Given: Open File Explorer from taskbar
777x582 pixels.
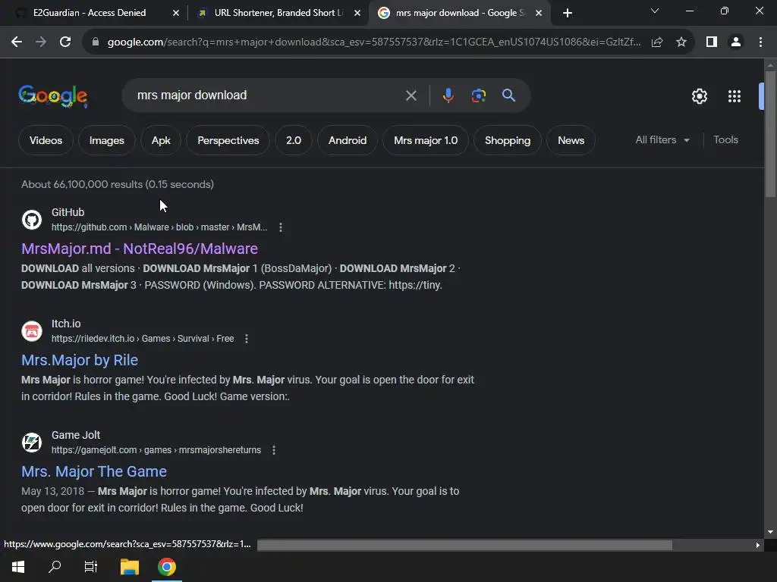Looking at the screenshot, I should (x=129, y=567).
